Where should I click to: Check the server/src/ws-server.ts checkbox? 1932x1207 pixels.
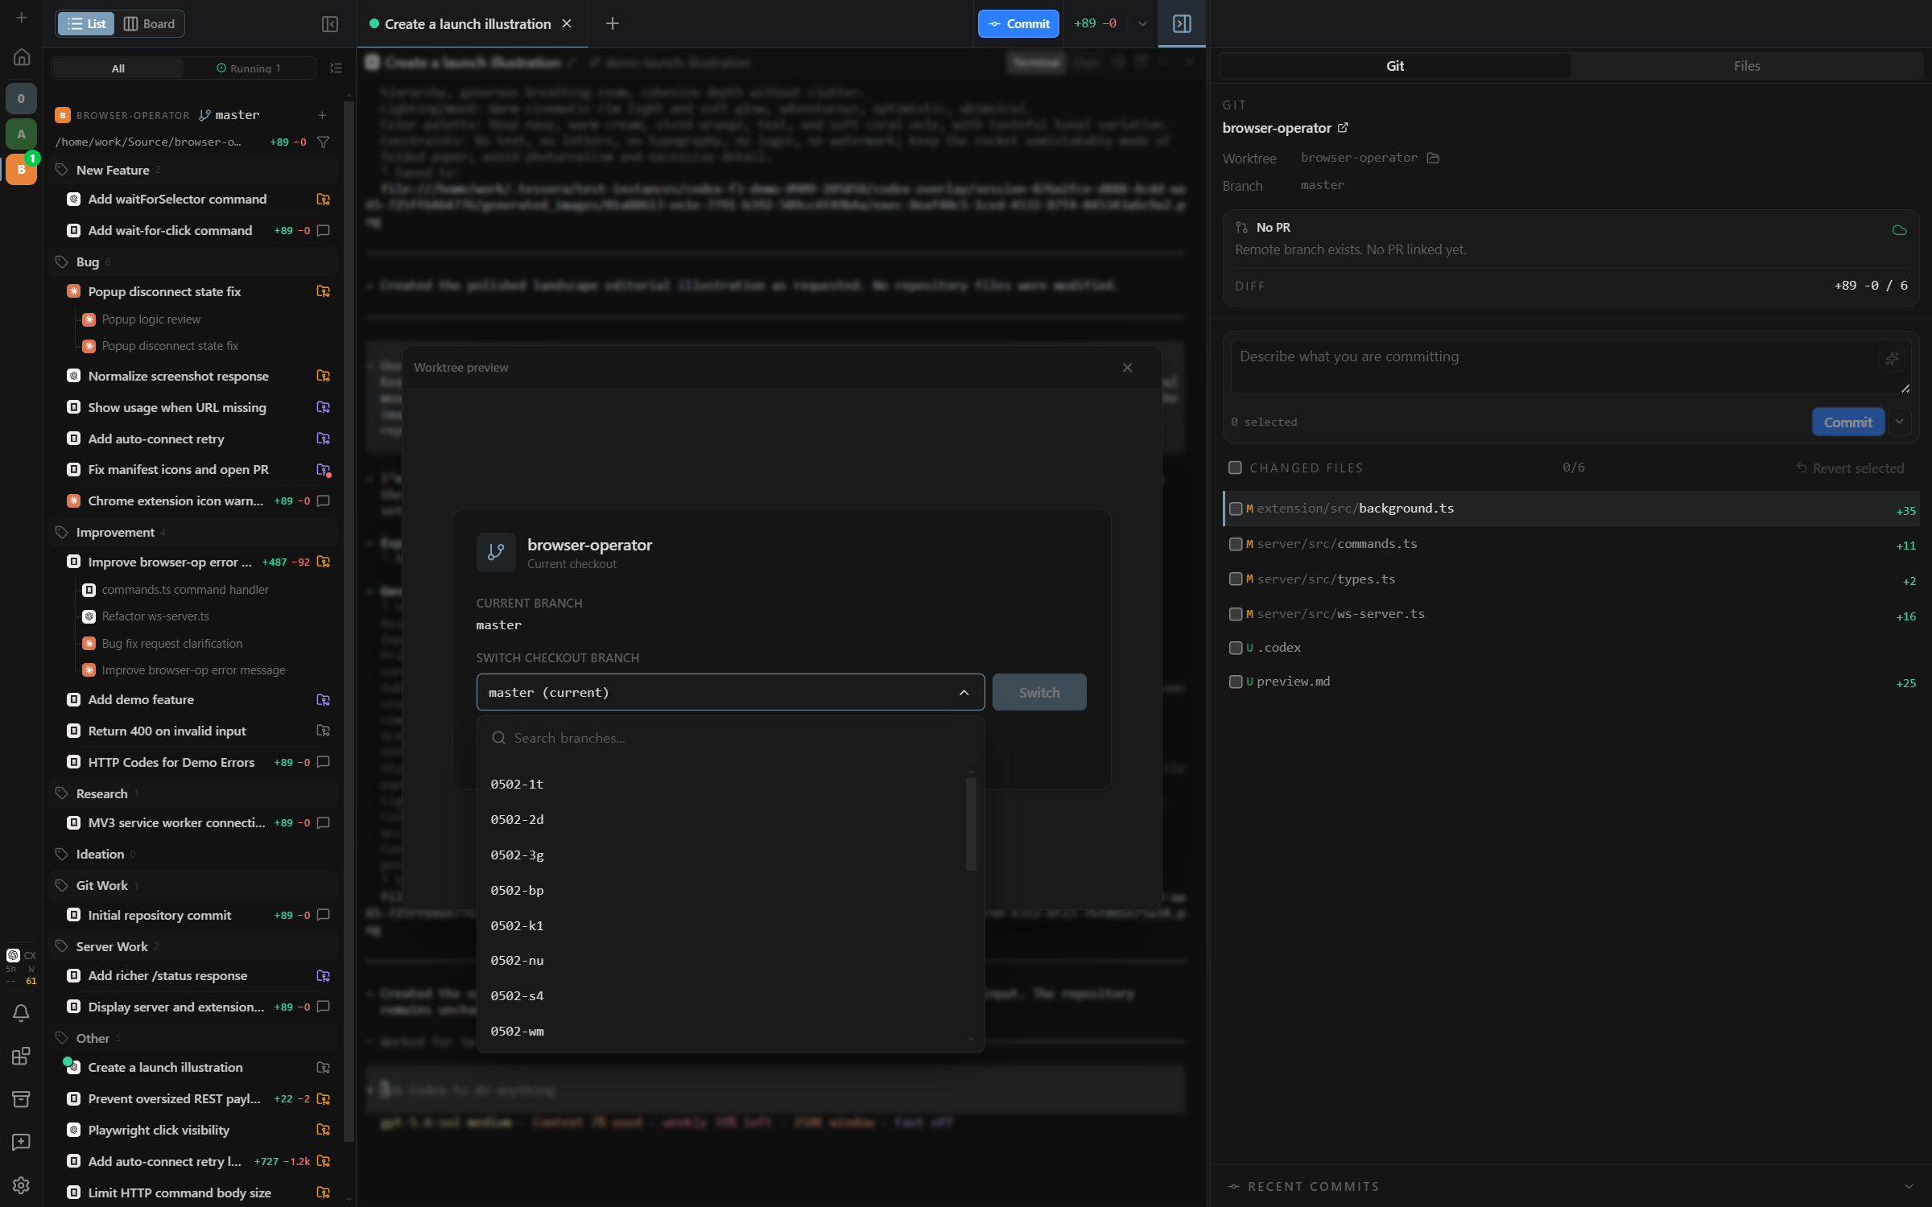1236,614
